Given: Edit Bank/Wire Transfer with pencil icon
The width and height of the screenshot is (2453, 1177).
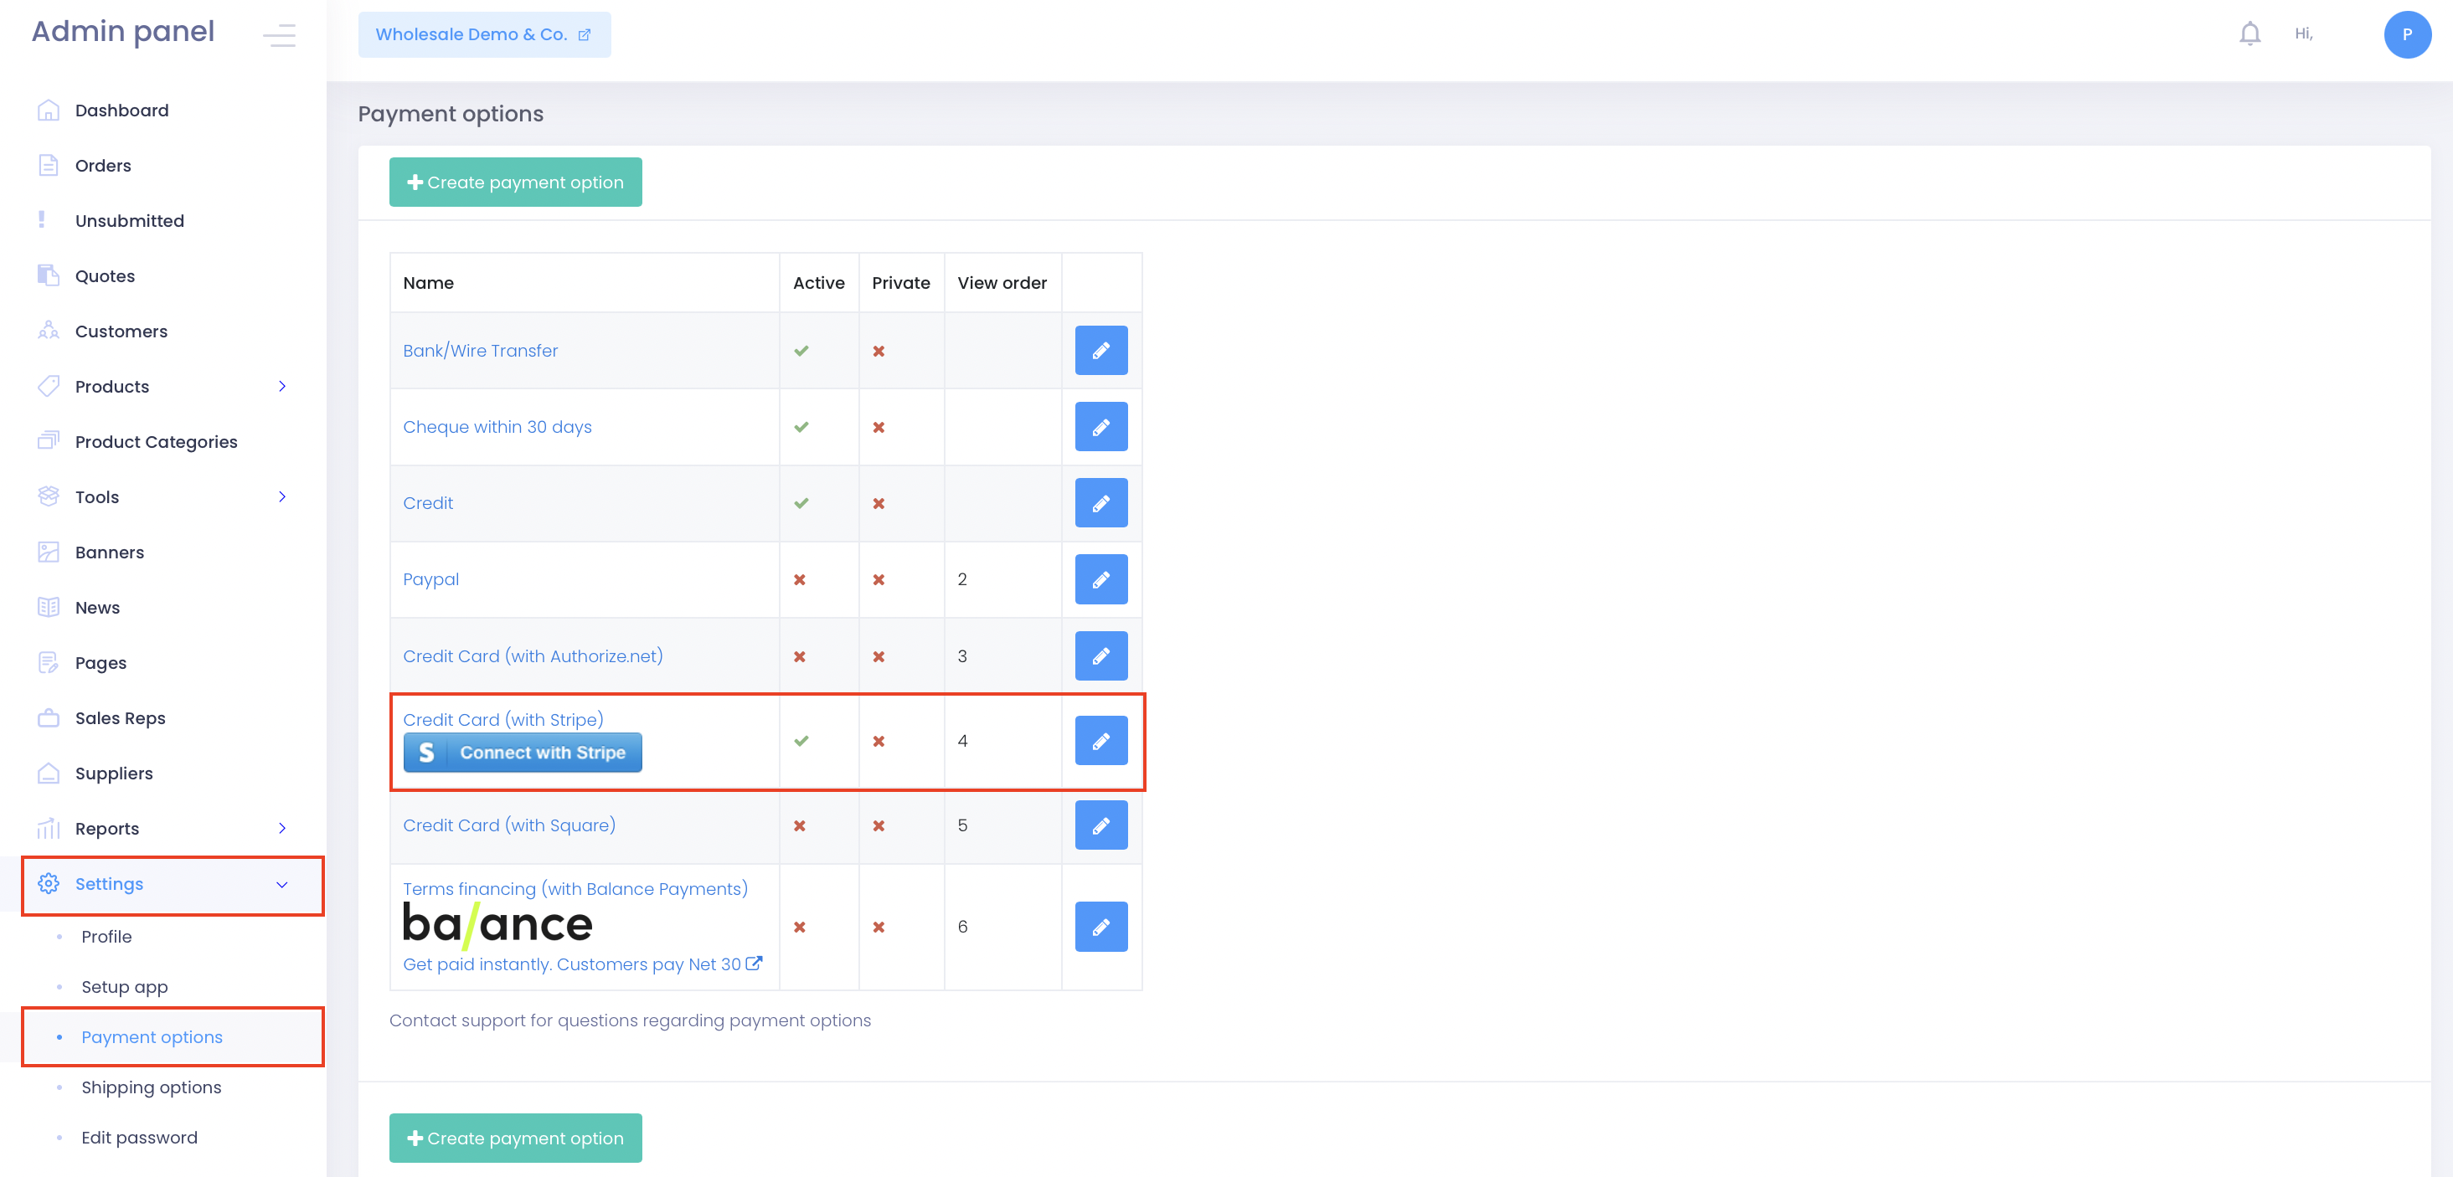Looking at the screenshot, I should [1100, 350].
